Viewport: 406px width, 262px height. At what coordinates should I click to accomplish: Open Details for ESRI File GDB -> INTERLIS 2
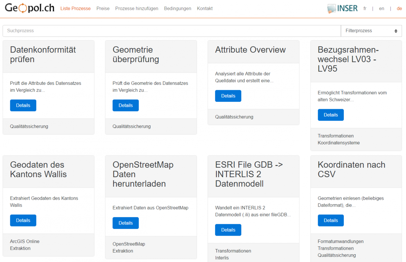click(228, 230)
